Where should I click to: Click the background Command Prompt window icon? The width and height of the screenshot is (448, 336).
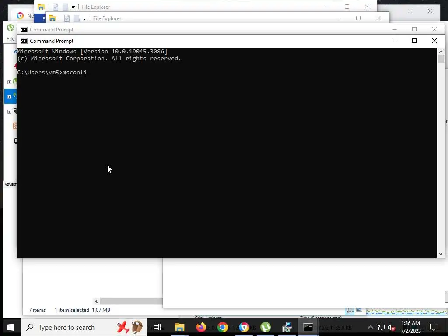(x=24, y=30)
